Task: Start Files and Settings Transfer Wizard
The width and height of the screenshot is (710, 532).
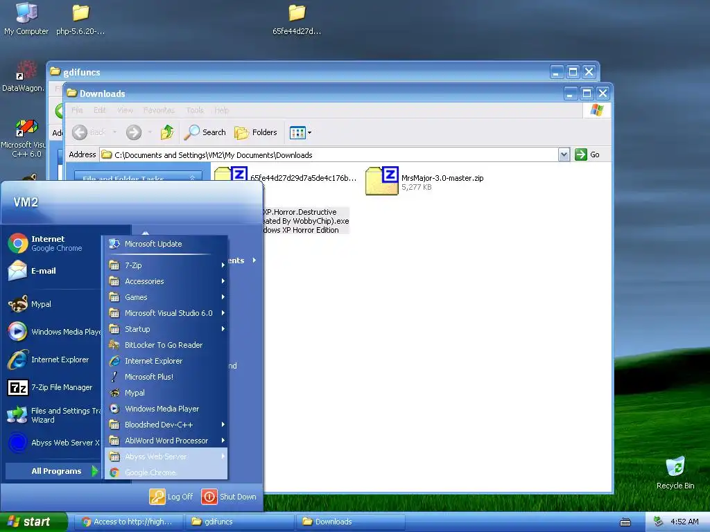Action: coord(54,415)
